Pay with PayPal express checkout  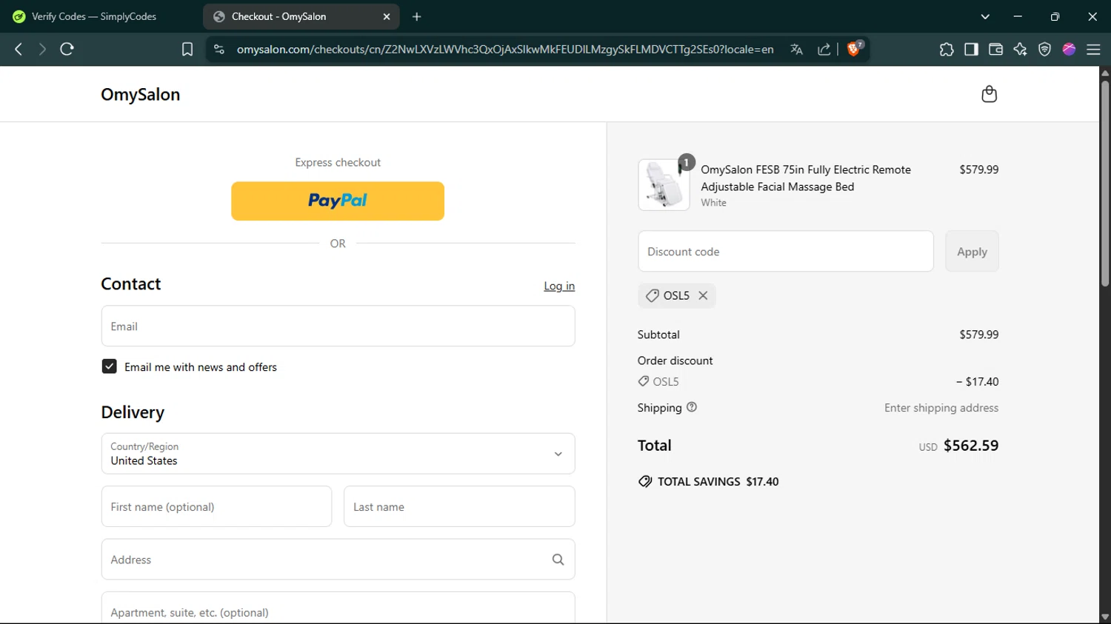point(338,201)
